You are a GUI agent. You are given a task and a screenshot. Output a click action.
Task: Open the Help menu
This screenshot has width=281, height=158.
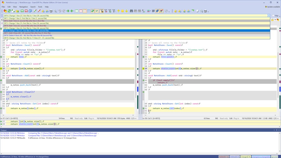pos(47,7)
